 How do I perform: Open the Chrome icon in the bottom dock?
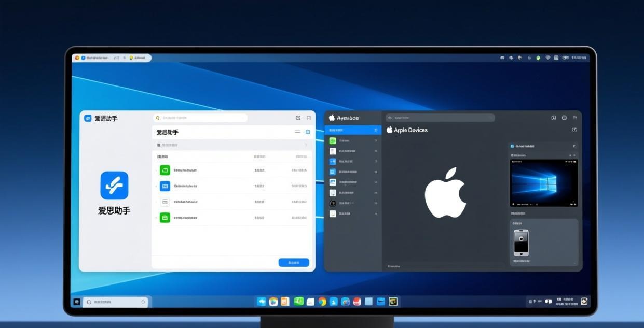[322, 302]
